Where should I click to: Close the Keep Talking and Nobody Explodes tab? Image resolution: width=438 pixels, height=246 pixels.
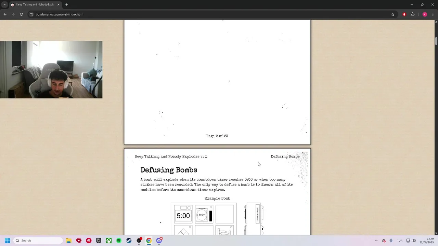point(58,4)
